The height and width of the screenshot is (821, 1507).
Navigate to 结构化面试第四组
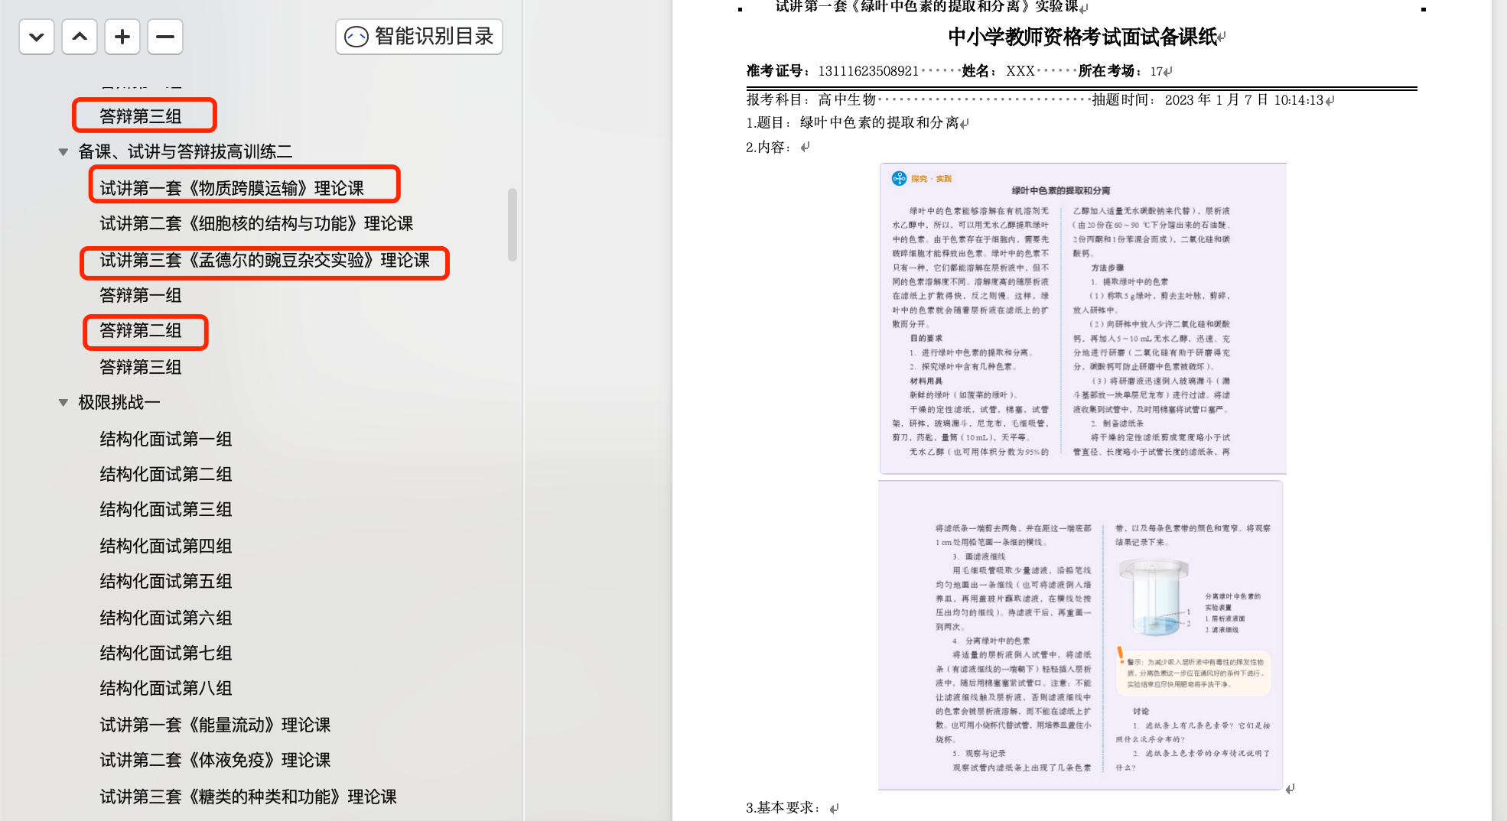166,546
